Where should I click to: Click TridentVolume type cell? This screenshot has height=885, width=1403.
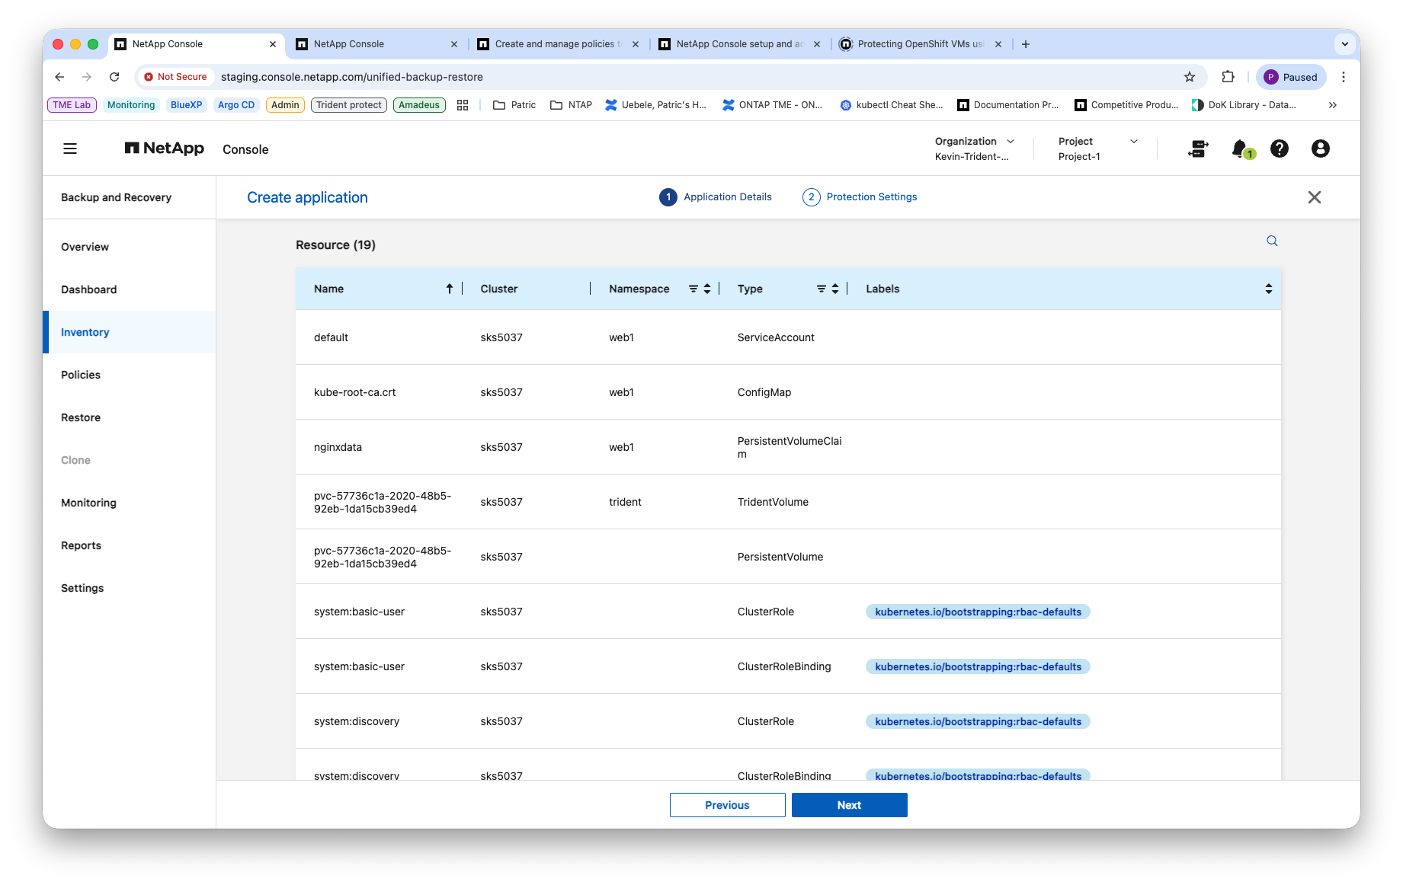[x=773, y=502]
